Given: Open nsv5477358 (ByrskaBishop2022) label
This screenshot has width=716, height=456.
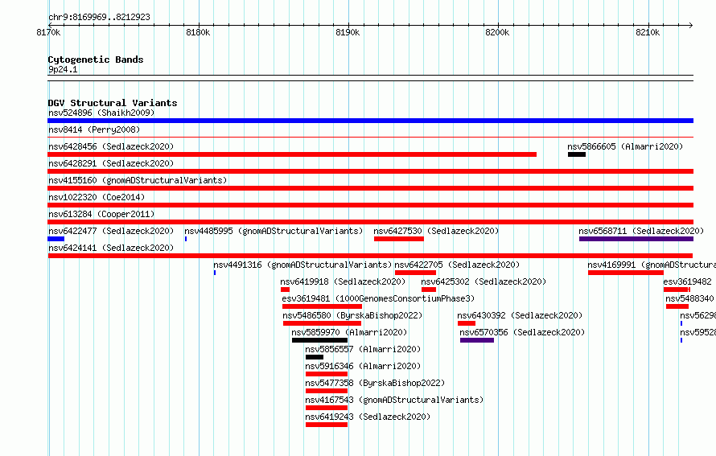Looking at the screenshot, I should [x=375, y=383].
